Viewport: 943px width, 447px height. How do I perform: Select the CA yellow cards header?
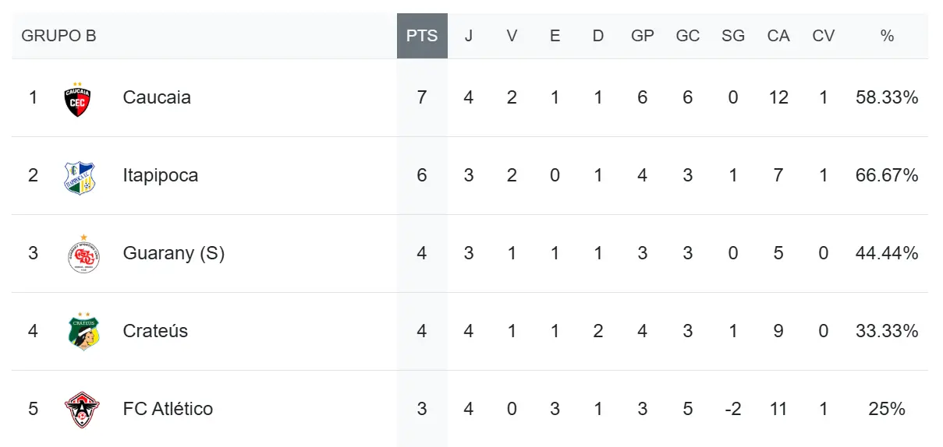pyautogui.click(x=778, y=36)
